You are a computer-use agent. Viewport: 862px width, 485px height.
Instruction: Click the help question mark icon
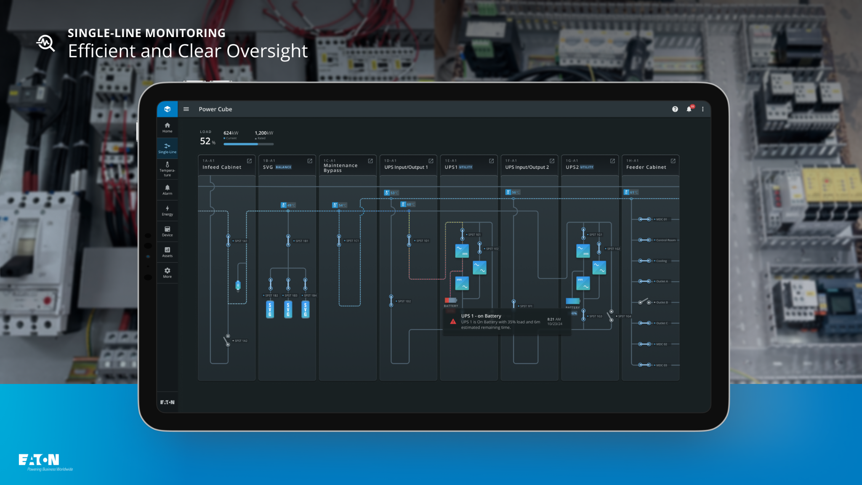(675, 109)
